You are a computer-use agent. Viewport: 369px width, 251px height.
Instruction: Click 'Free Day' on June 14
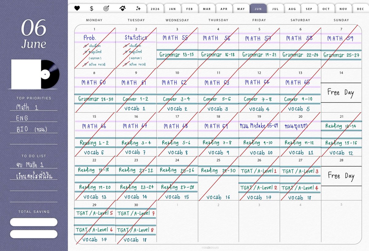click(341, 92)
